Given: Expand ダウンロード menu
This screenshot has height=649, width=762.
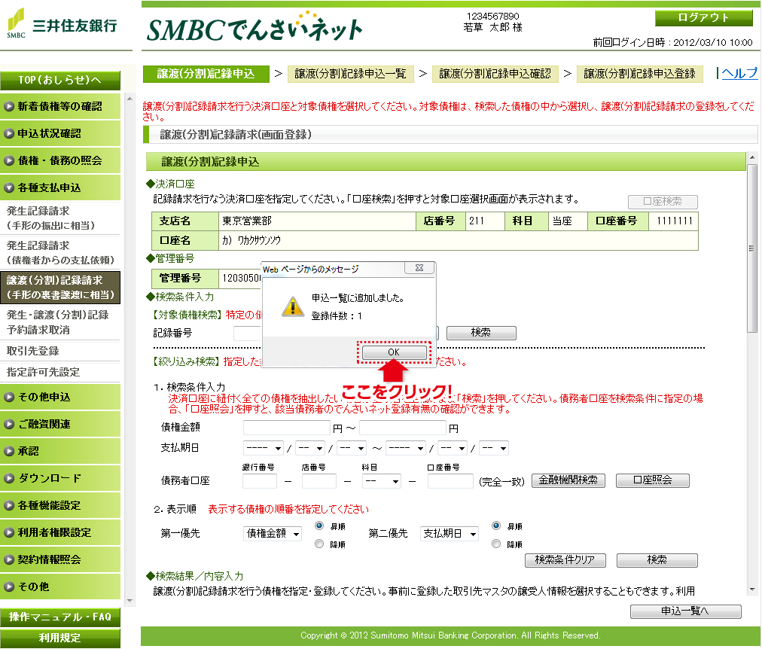Looking at the screenshot, I should click(x=60, y=479).
